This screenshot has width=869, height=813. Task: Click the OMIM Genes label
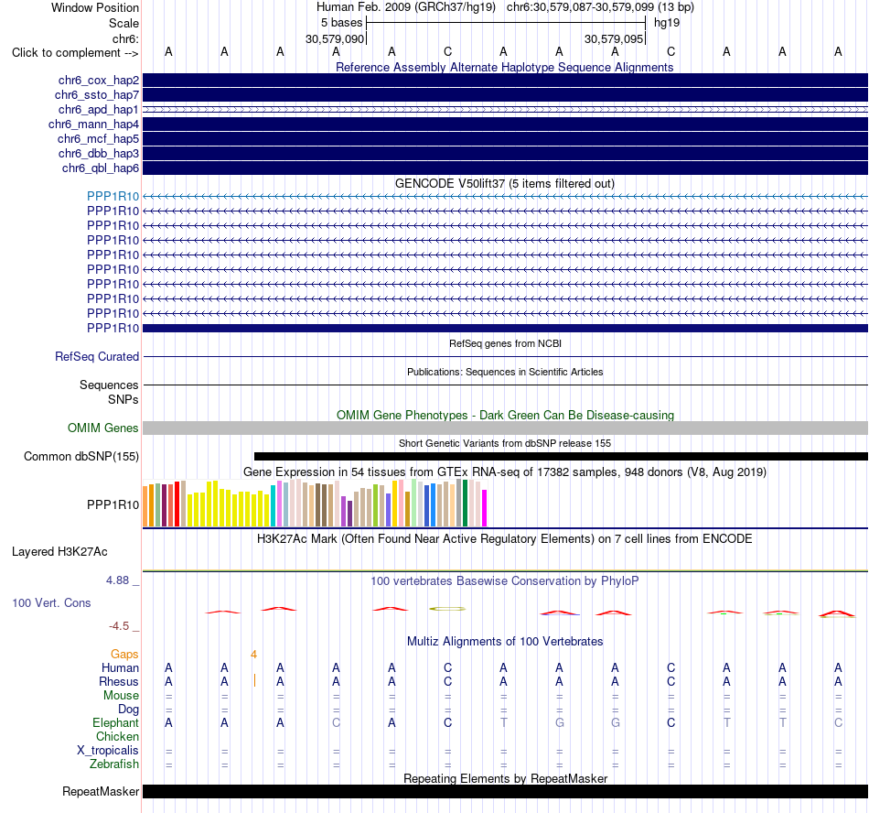point(103,428)
